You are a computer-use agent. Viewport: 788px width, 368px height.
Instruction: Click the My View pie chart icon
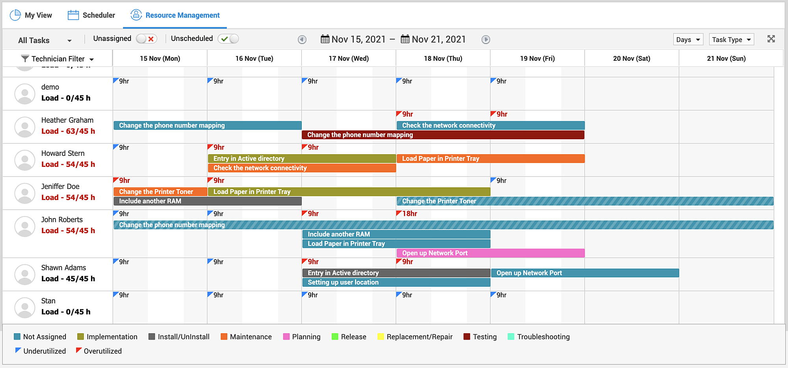(x=15, y=15)
